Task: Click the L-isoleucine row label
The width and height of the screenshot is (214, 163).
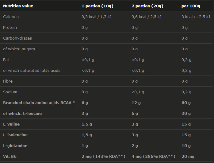Action: pyautogui.click(x=15, y=135)
